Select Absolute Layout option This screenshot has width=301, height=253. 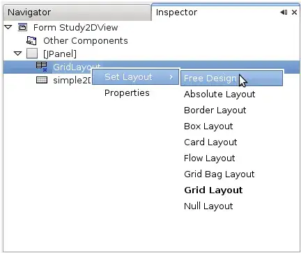pyautogui.click(x=219, y=94)
